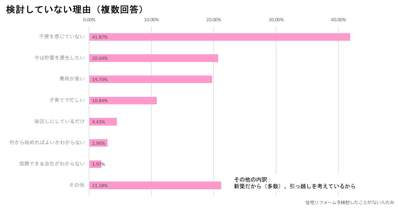This screenshot has width=398, height=210.
Task: Click the 0.00% axis tick label
Action: click(89, 20)
